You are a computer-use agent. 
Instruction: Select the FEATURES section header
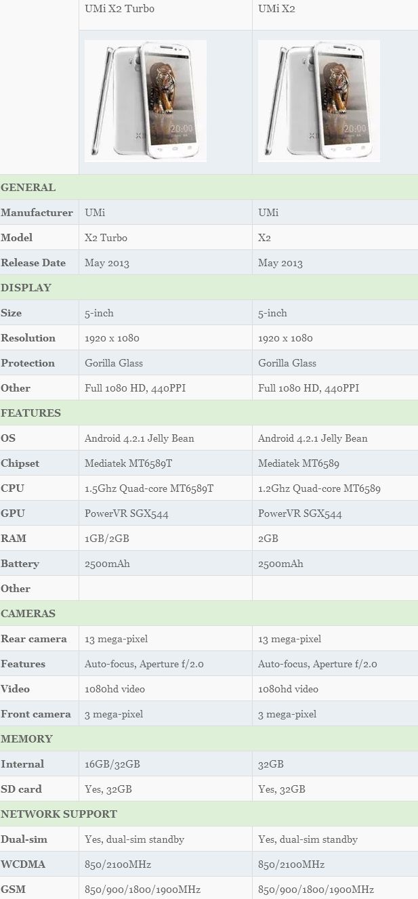click(x=30, y=413)
